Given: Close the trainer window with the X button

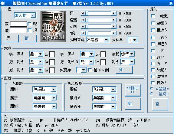Looking at the screenshot, I should (171, 3).
